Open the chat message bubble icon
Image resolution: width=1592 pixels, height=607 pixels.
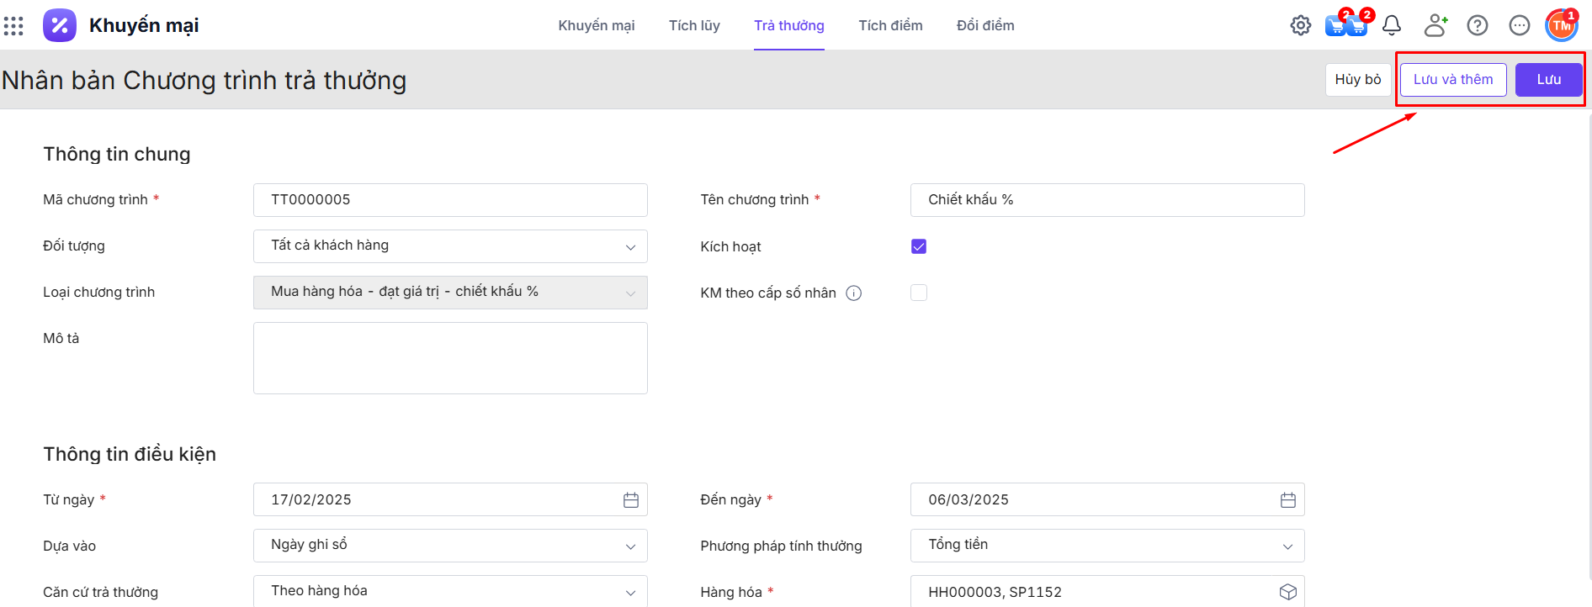(1519, 25)
